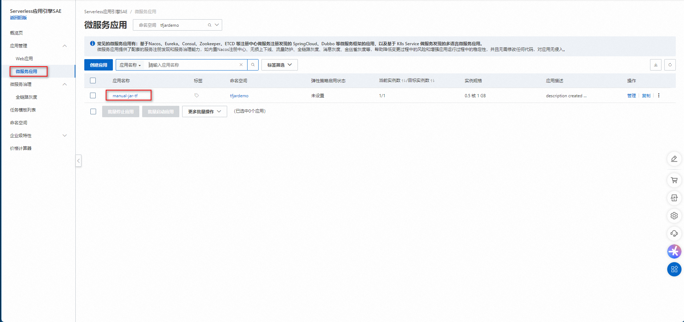684x322 pixels.
Task: Collapse the 应用管理 sidebar section
Action: point(65,46)
